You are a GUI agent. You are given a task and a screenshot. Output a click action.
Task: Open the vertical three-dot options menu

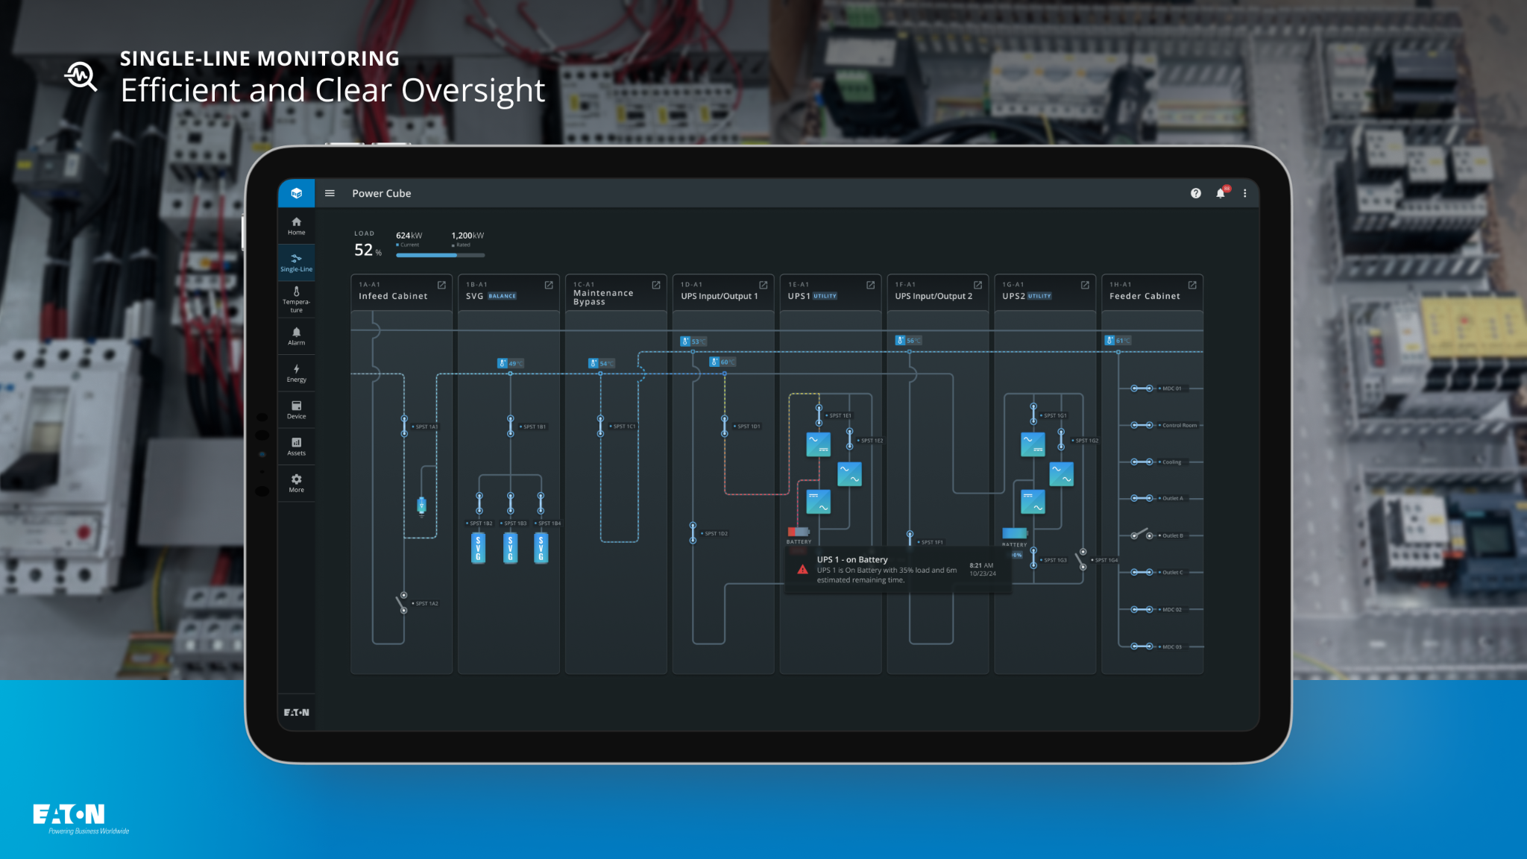point(1244,193)
